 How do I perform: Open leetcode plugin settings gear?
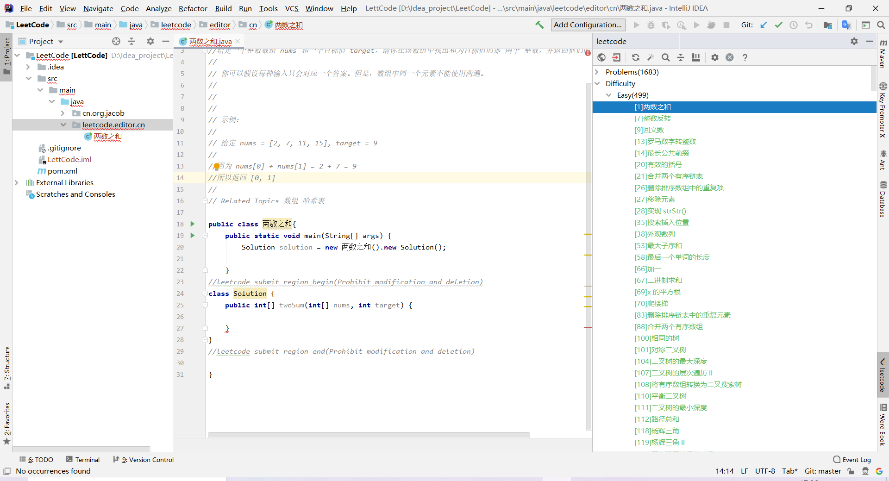coord(714,57)
